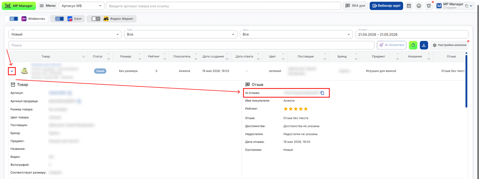Click the smiley face icon in header

click(419, 6)
